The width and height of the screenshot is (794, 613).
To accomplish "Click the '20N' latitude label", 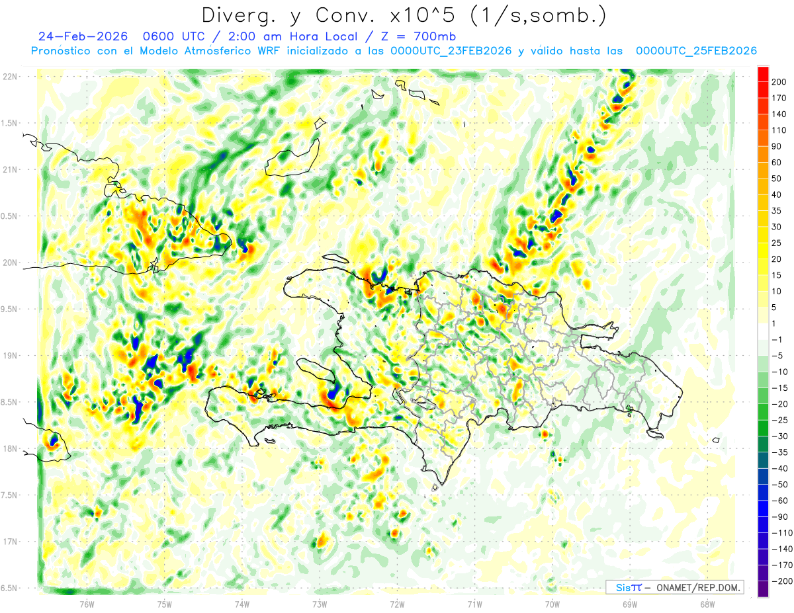I will coord(10,263).
